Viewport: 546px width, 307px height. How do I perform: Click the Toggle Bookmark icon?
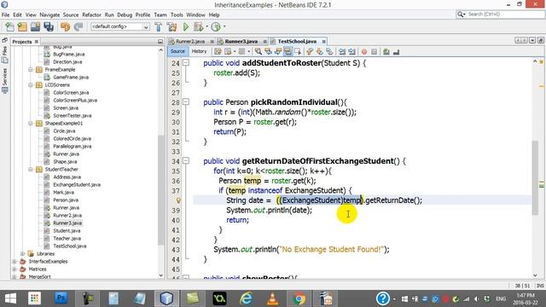[x=329, y=52]
